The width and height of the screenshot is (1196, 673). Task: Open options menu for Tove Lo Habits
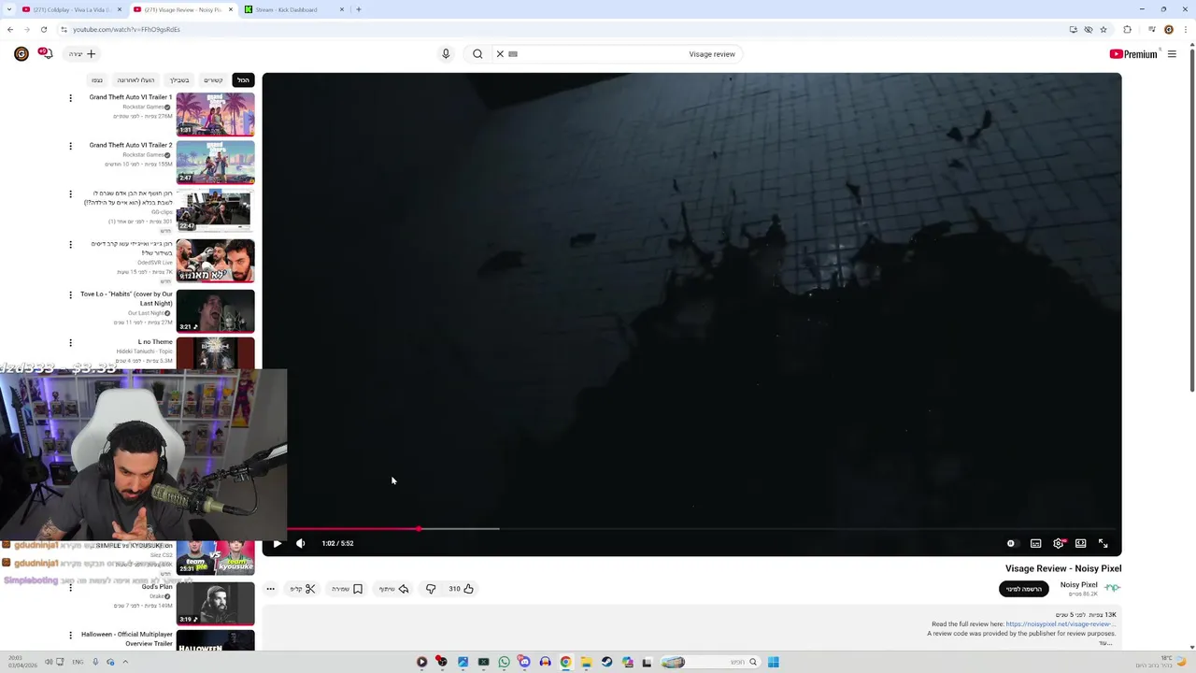[70, 295]
